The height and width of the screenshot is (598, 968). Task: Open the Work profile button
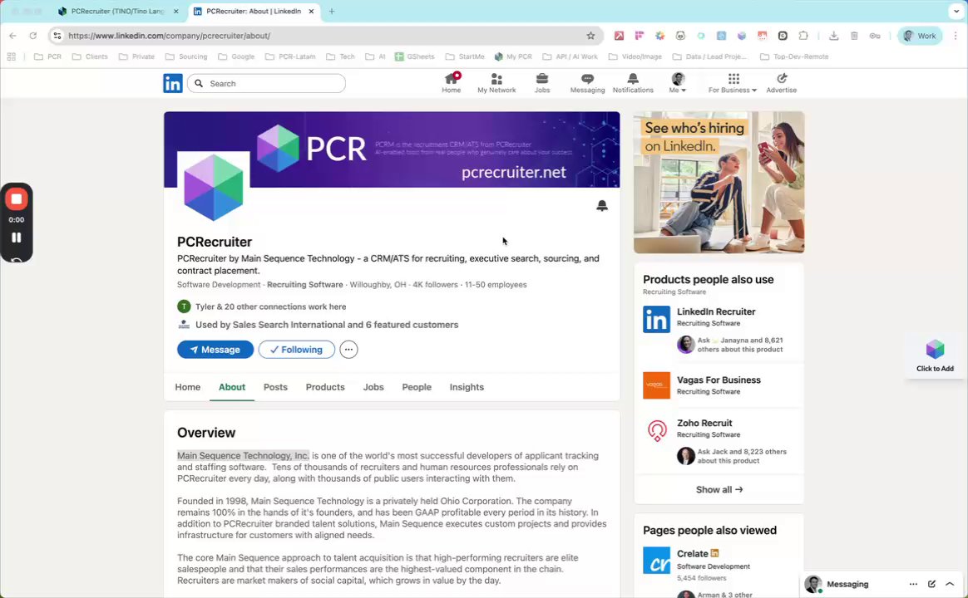point(920,36)
